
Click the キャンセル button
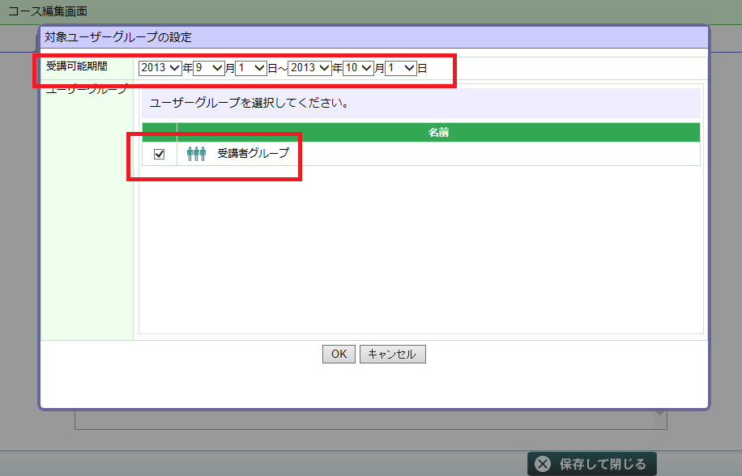click(x=392, y=354)
